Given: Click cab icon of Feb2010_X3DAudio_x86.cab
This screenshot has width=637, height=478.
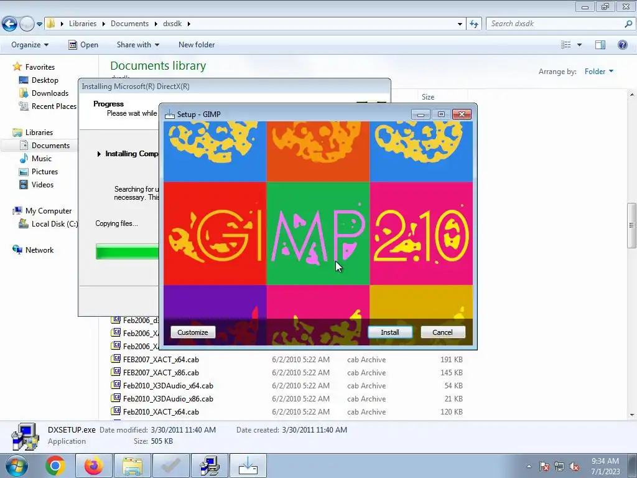Looking at the screenshot, I should click(x=116, y=398).
